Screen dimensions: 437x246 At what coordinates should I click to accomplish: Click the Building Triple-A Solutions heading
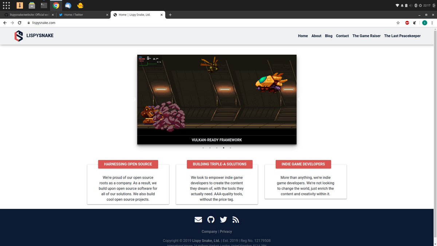click(x=220, y=164)
